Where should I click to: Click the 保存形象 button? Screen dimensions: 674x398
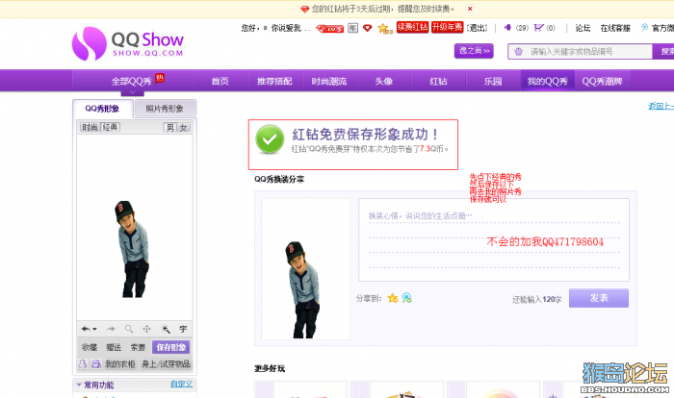pyautogui.click(x=171, y=347)
